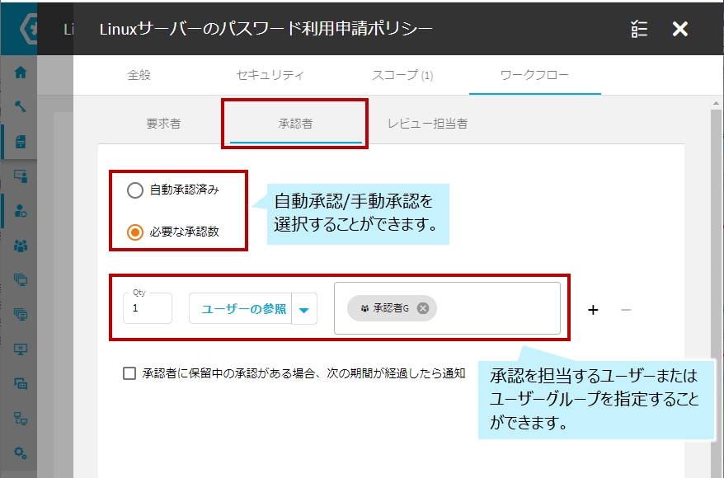Open the monitor with lock sidebar icon
The image size is (724, 478).
[21, 176]
